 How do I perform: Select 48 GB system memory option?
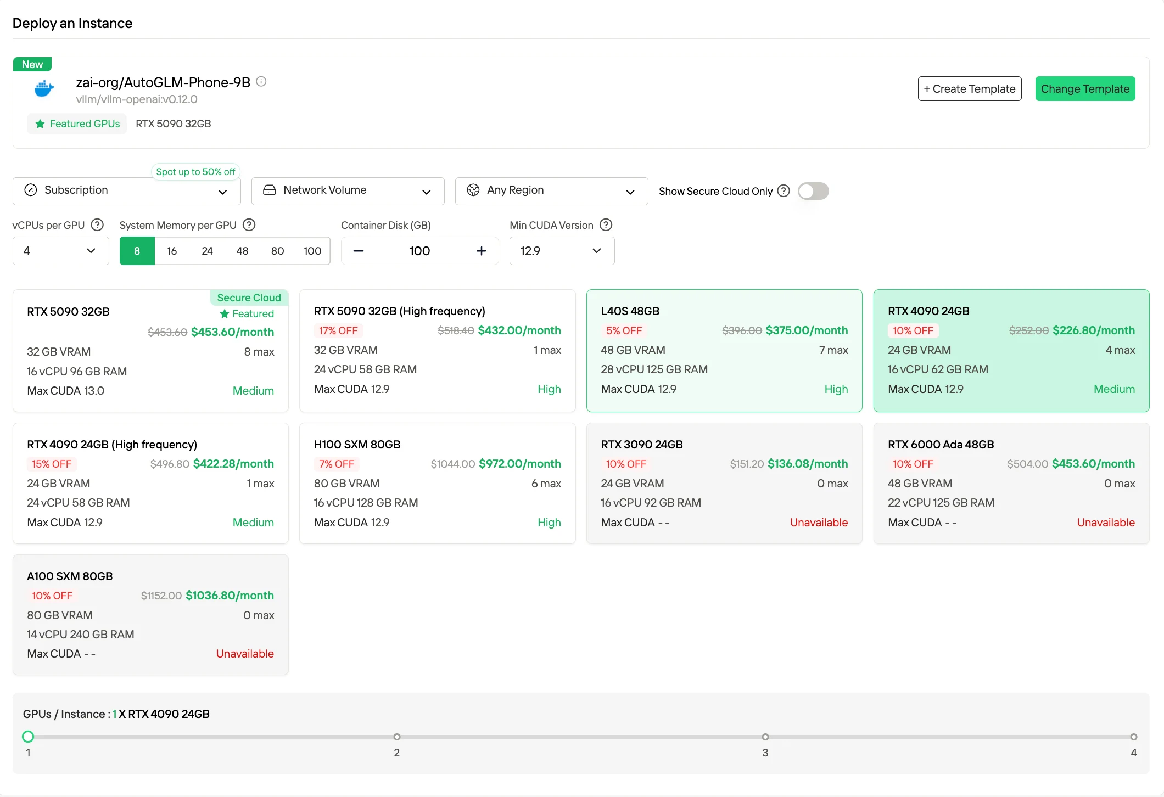pyautogui.click(x=242, y=251)
